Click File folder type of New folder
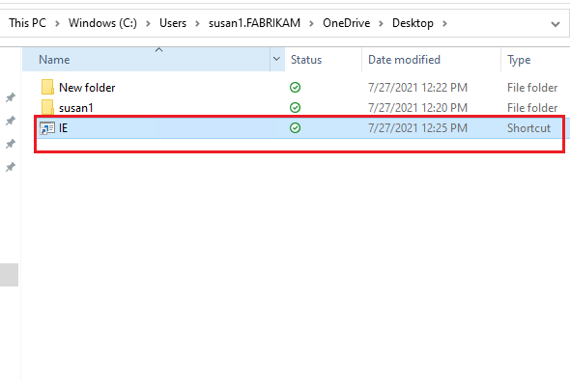This screenshot has height=381, width=570. 532,88
